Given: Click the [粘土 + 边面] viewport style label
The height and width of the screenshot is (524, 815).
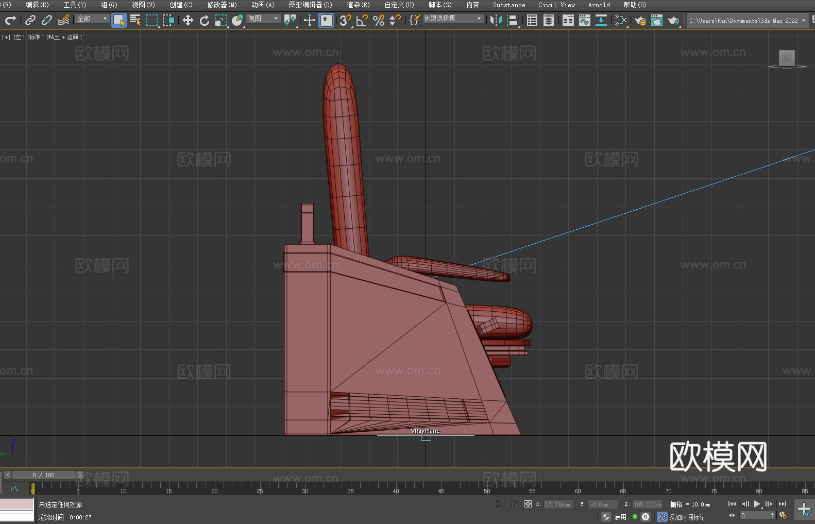Looking at the screenshot, I should [64, 37].
